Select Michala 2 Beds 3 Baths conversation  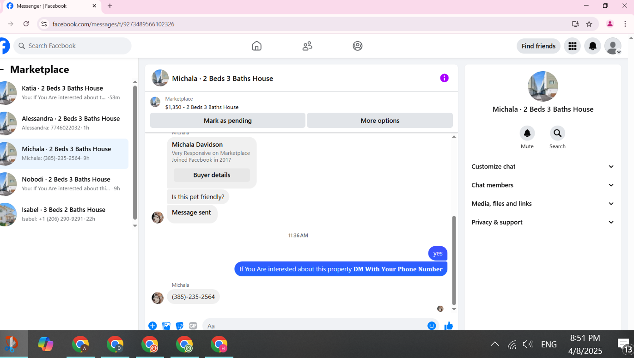(x=64, y=153)
